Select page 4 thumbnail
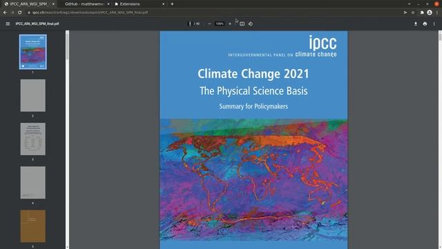The image size is (442, 249). (32, 183)
